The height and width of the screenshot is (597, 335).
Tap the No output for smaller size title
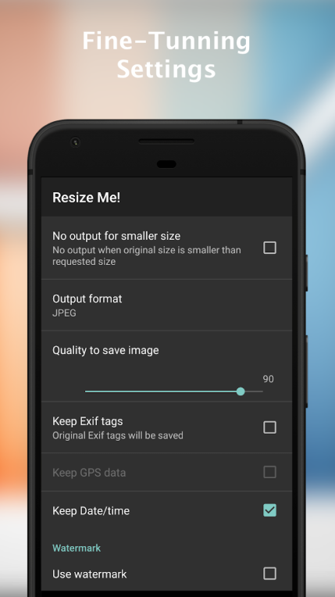(116, 236)
